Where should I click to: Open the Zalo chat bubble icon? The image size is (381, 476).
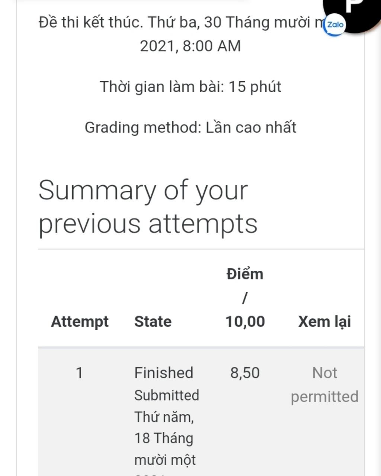coord(334,25)
